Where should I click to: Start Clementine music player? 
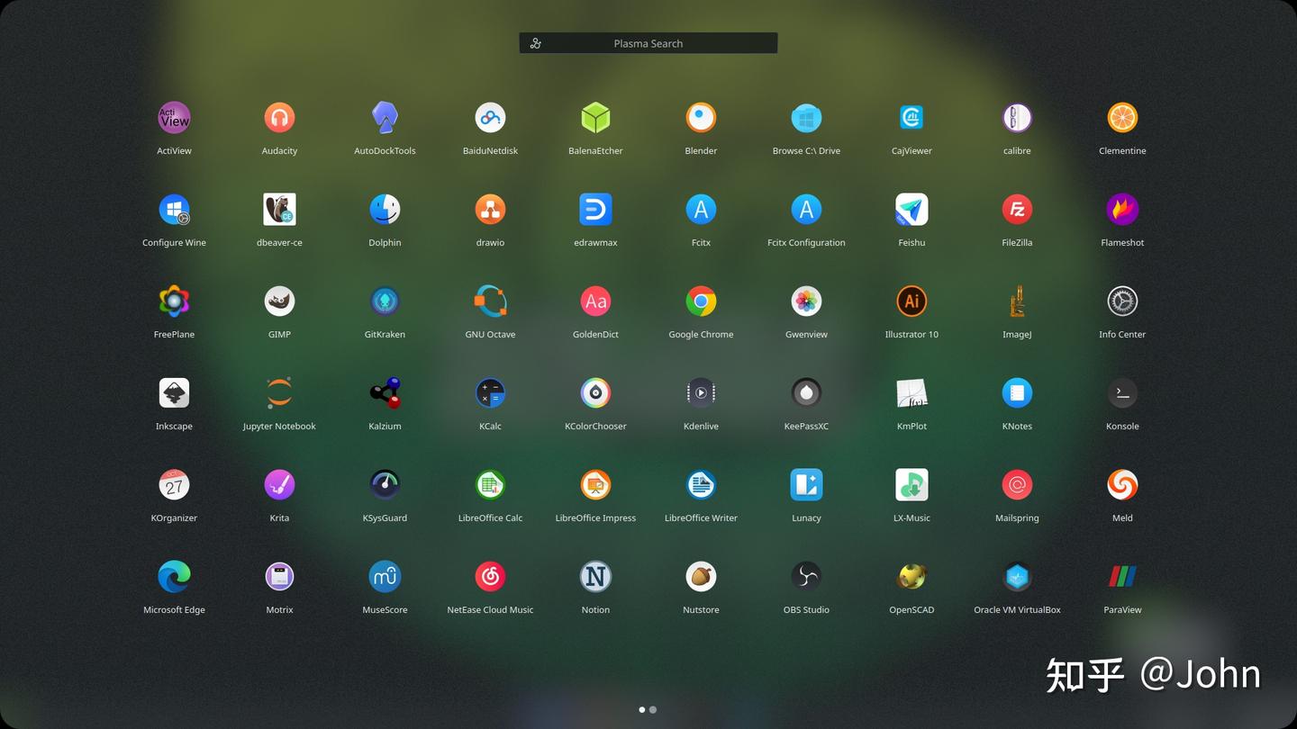point(1122,118)
